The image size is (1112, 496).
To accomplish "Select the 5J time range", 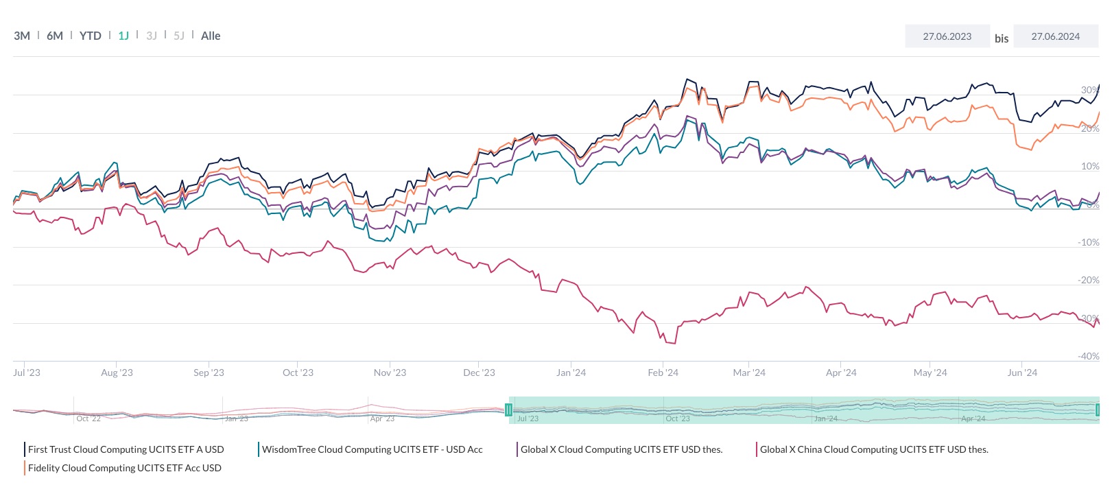I will [179, 36].
